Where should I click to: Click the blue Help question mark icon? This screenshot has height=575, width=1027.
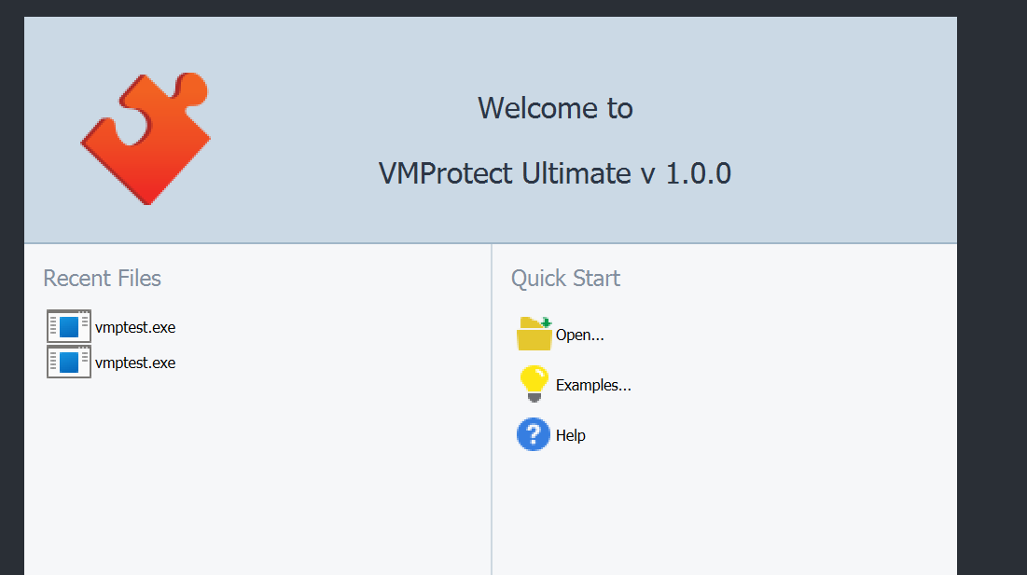click(x=534, y=434)
